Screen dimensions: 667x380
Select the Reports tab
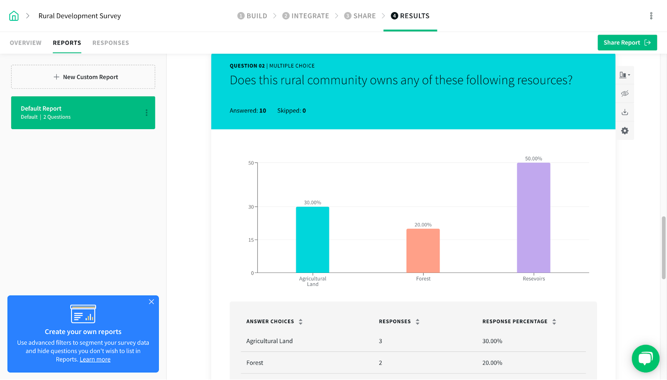(67, 43)
